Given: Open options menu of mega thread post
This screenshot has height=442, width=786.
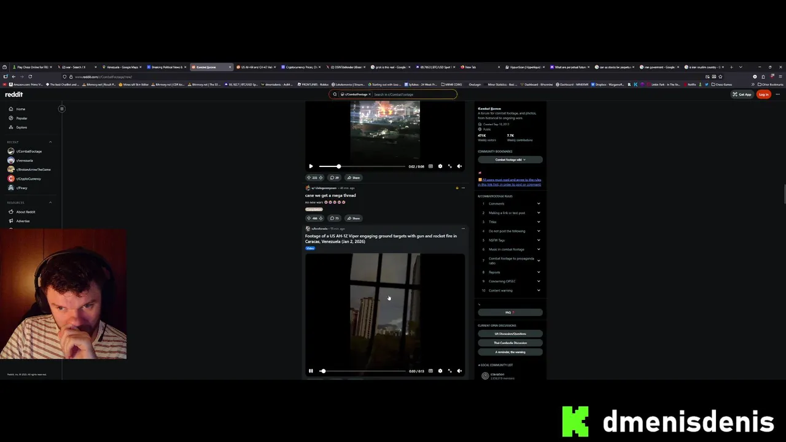Looking at the screenshot, I should tap(463, 188).
